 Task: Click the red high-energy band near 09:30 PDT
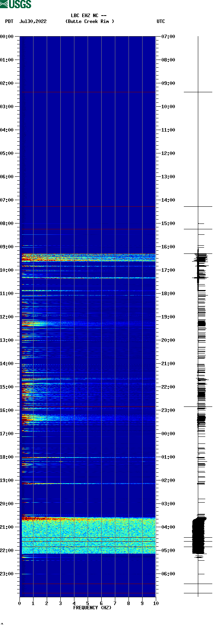(x=88, y=257)
